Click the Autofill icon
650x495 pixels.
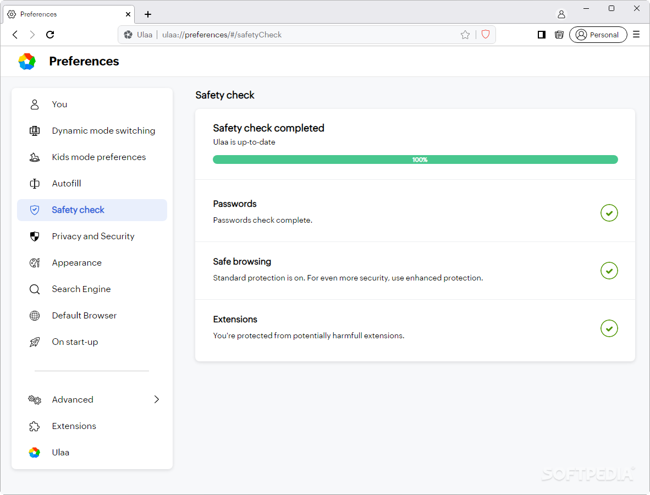35,184
